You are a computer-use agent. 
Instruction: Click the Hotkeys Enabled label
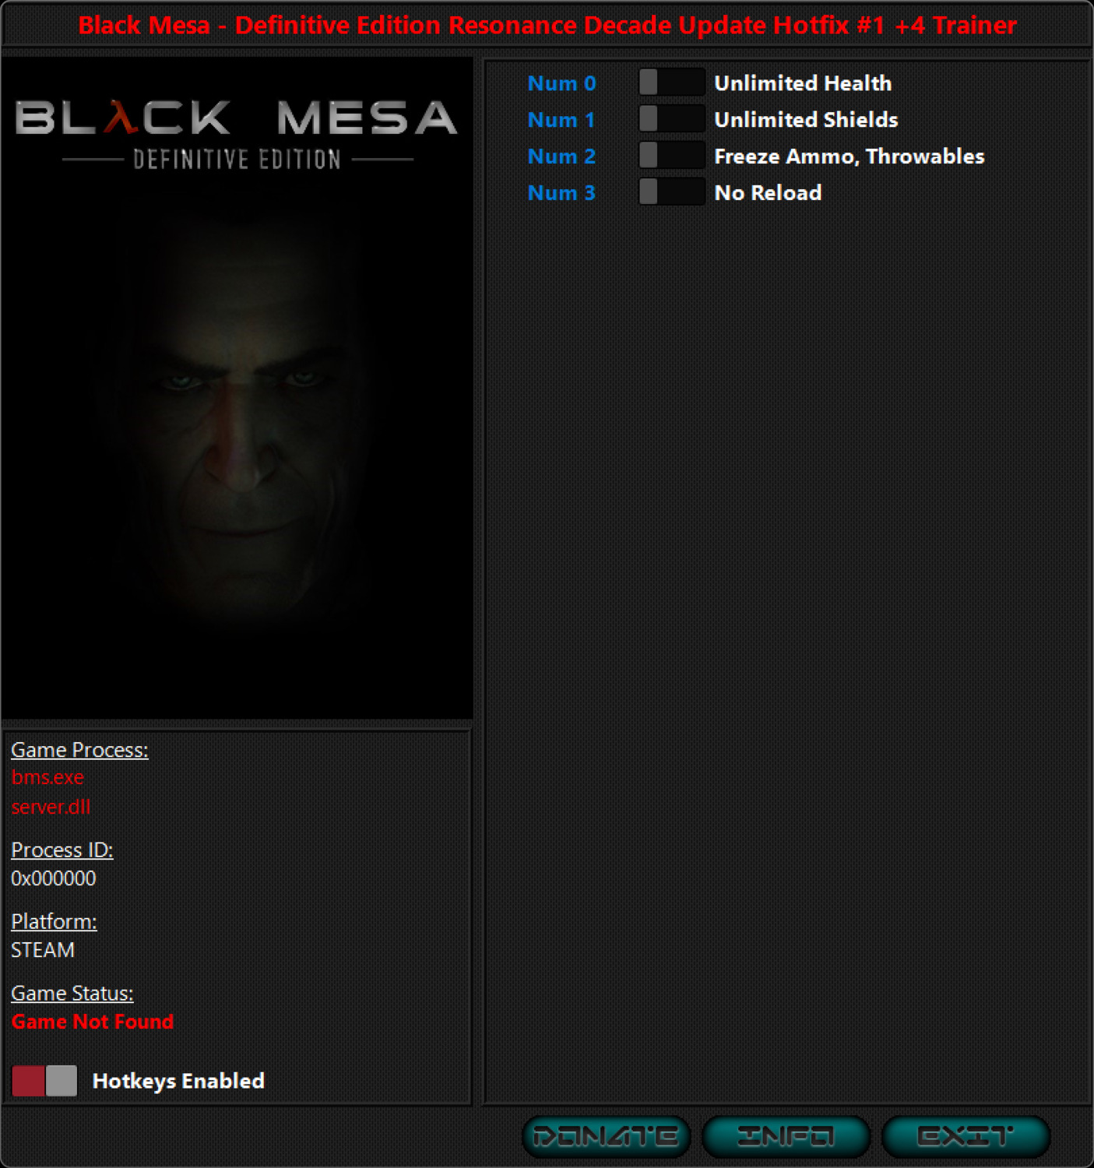pos(178,1081)
